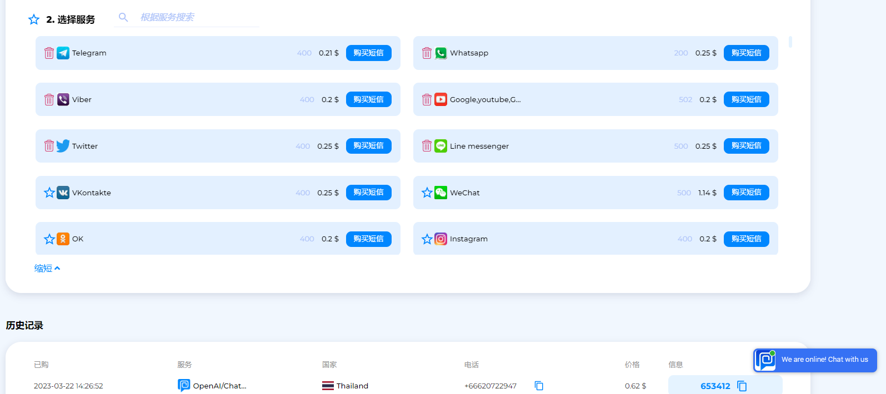Star VKontakte as a favorite
The image size is (886, 394).
coord(49,193)
